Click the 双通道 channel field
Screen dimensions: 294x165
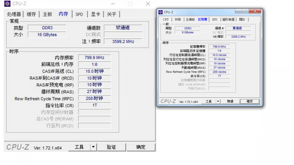click(x=123, y=28)
